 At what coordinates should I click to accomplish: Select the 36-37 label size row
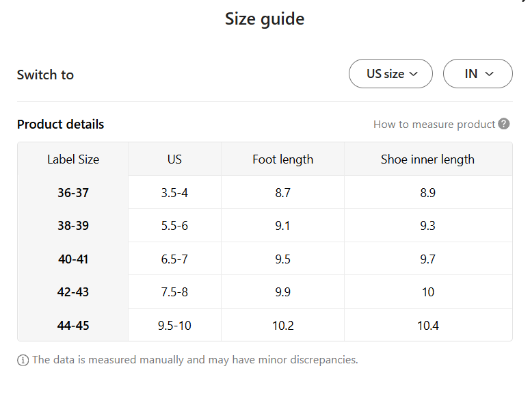(x=73, y=193)
